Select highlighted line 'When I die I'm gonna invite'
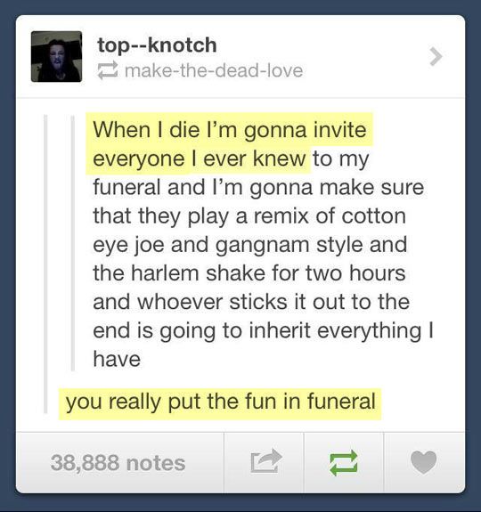 (230, 130)
